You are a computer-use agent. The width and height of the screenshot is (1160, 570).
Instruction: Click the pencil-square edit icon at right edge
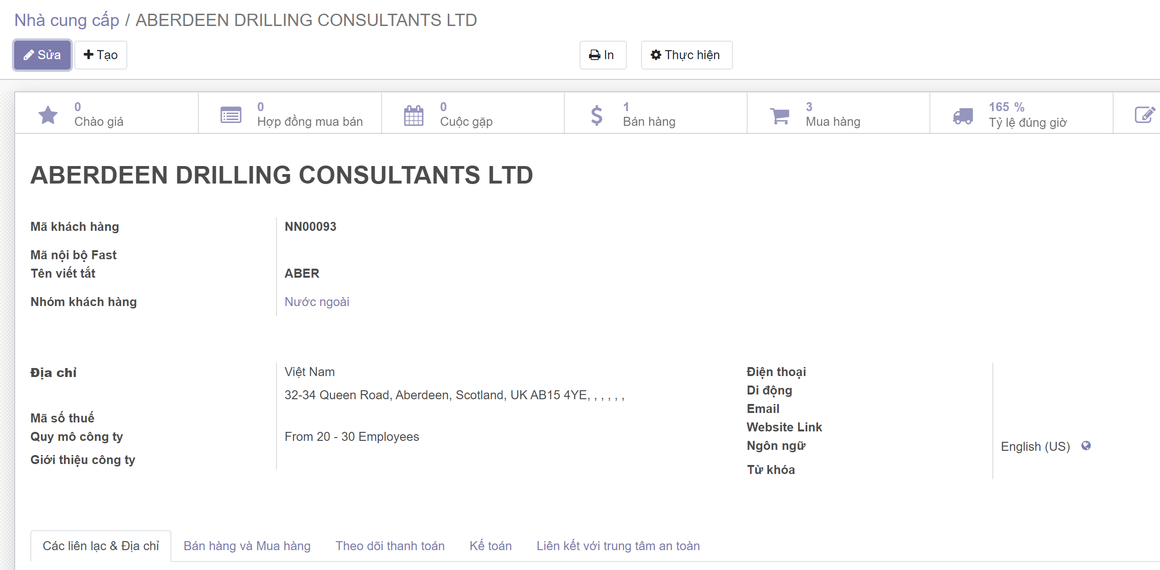(x=1144, y=114)
